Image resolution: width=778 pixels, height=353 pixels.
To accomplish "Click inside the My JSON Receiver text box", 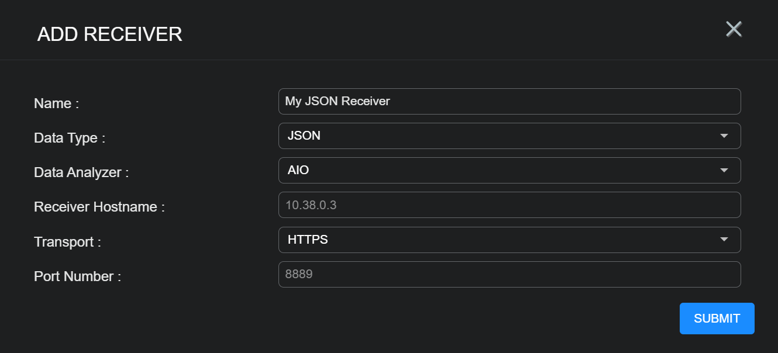I will tap(509, 101).
